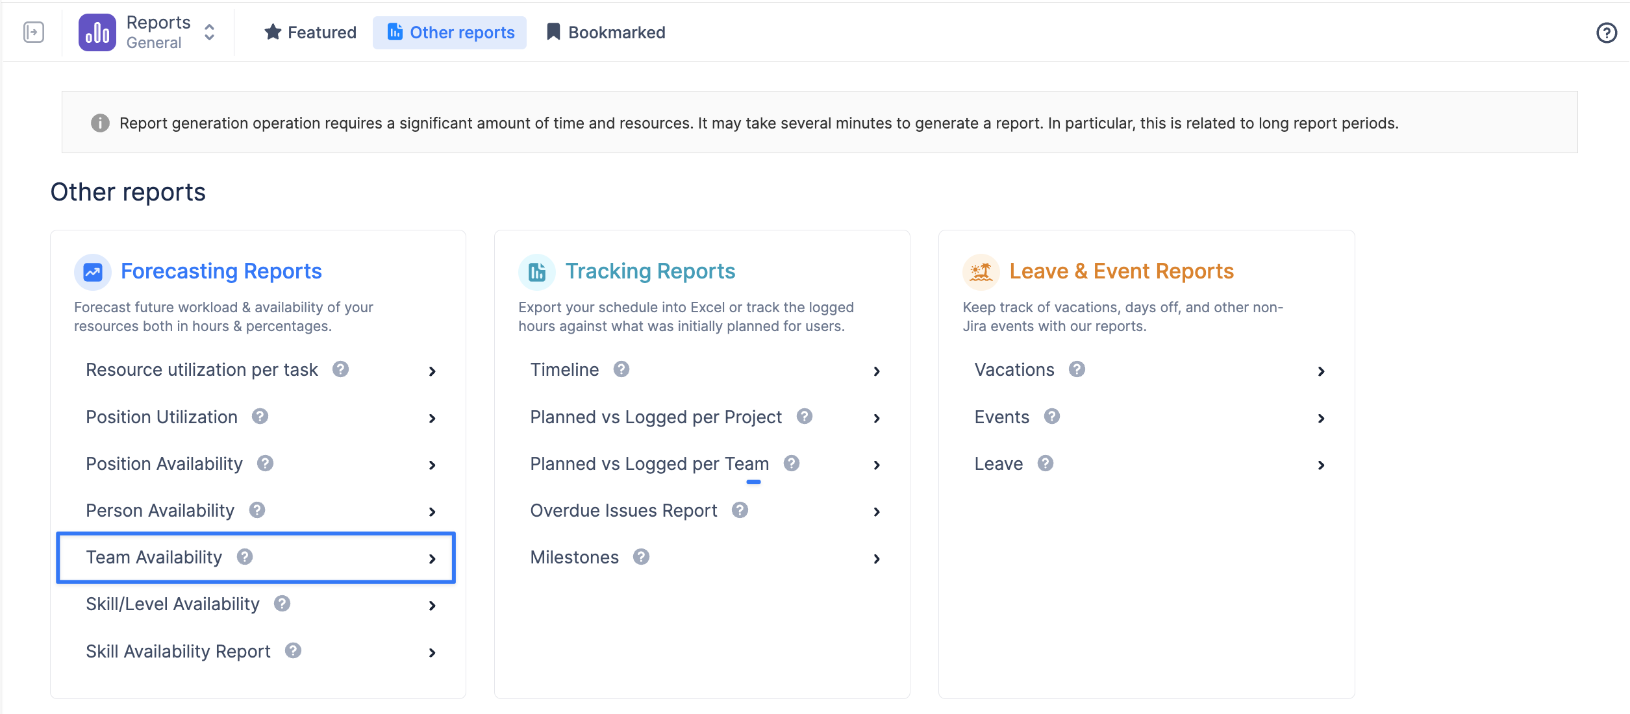Expand the collapsed sidebar panel icon
Image resolution: width=1630 pixels, height=714 pixels.
point(34,32)
